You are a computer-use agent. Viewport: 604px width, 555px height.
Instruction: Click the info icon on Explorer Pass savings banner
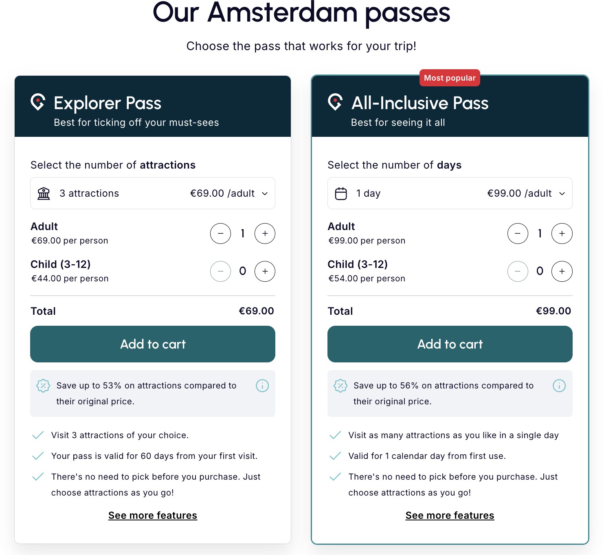[262, 386]
